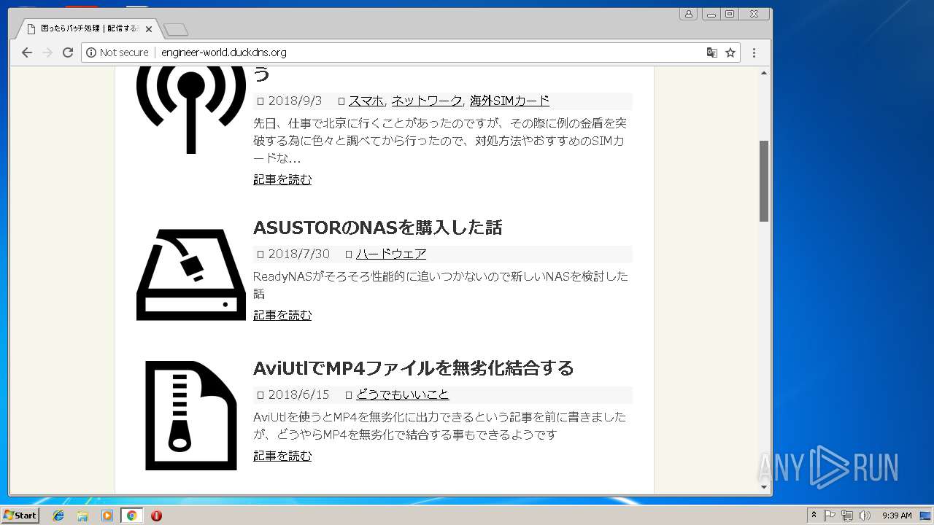The height and width of the screenshot is (525, 934).
Task: Open the network tray icon
Action: click(x=847, y=516)
